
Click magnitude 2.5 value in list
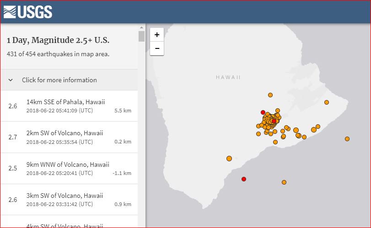(13, 169)
